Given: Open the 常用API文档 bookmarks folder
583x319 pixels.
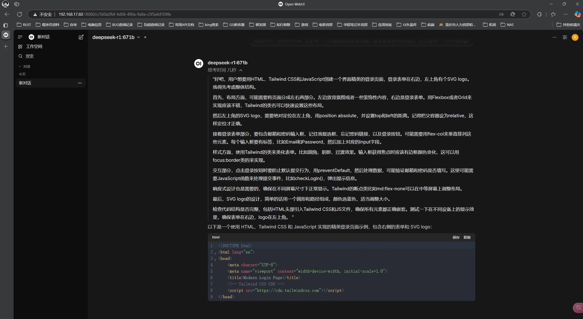Looking at the screenshot, I should coord(182,25).
